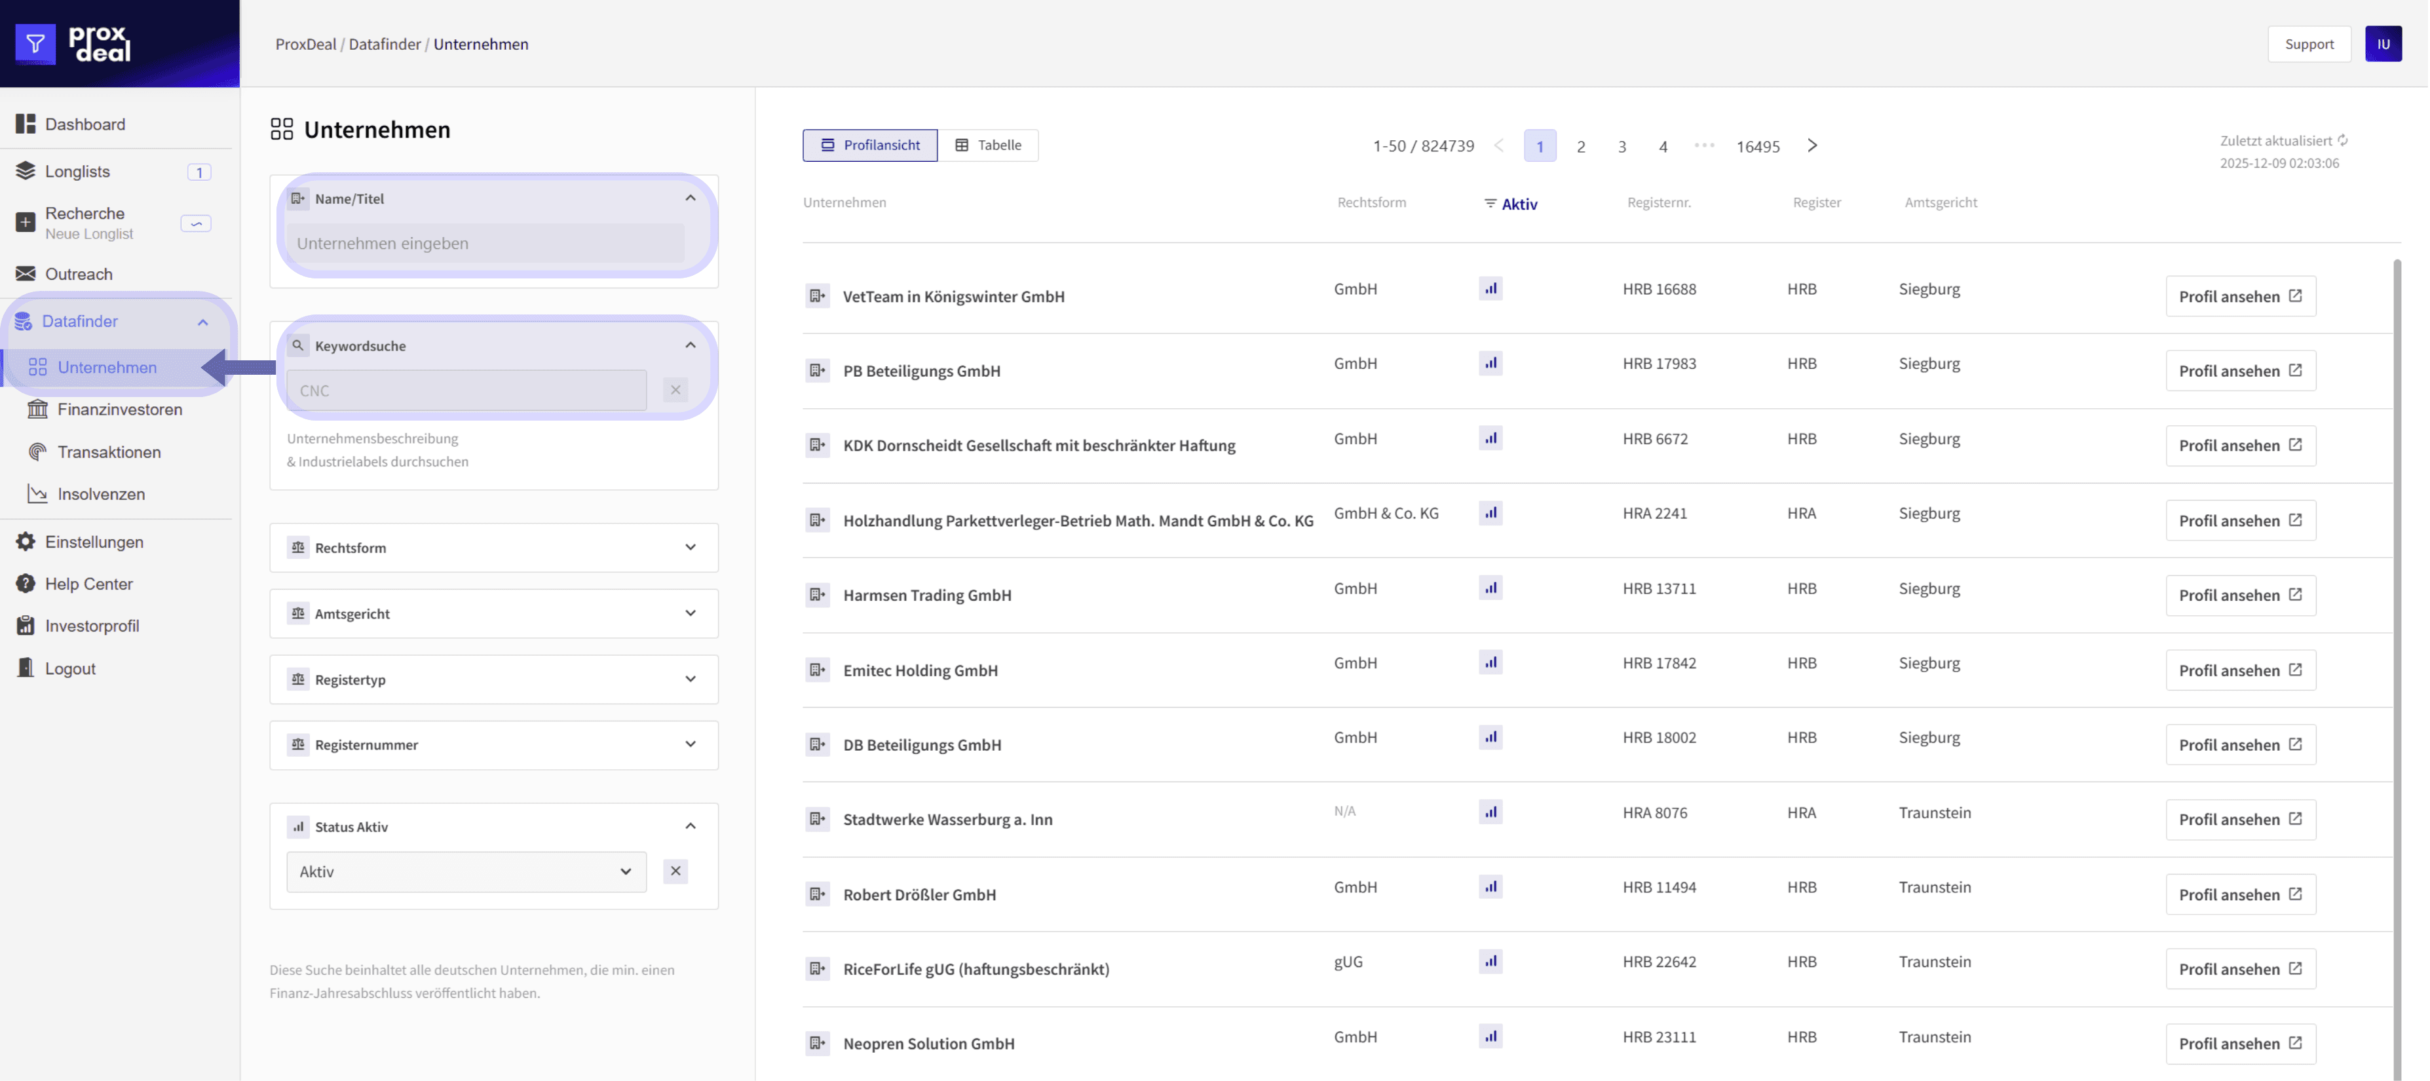2430x1081 pixels.
Task: Go to the next results page arrow
Action: (x=1812, y=145)
